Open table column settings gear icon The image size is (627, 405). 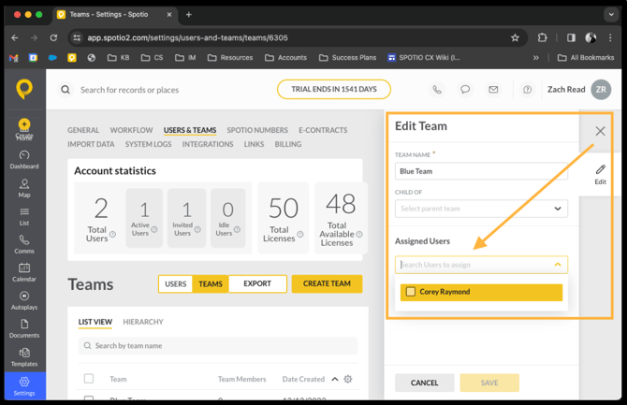click(x=348, y=379)
